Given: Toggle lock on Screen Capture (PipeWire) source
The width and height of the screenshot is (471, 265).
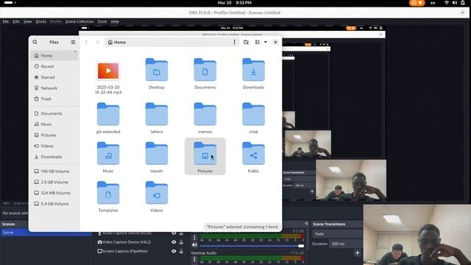Looking at the screenshot, I should point(181,251).
